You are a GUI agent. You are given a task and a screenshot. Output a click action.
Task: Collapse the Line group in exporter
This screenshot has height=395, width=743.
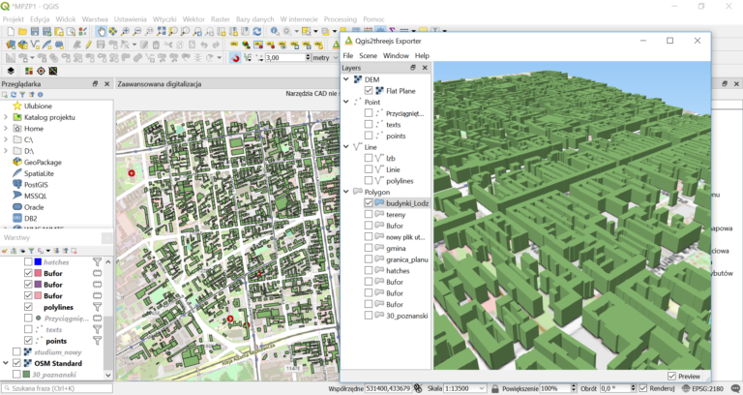[x=346, y=146]
